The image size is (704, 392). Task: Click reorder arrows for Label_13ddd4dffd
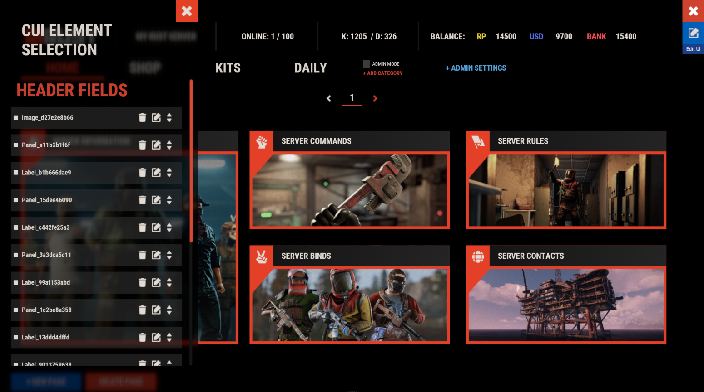click(169, 338)
